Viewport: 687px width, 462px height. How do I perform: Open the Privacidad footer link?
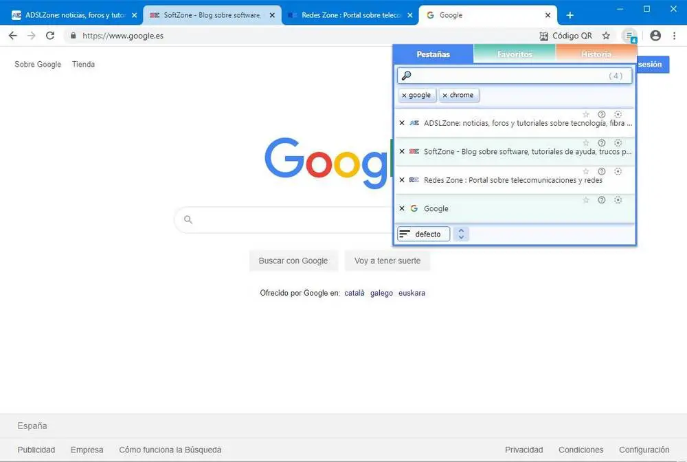tap(523, 450)
